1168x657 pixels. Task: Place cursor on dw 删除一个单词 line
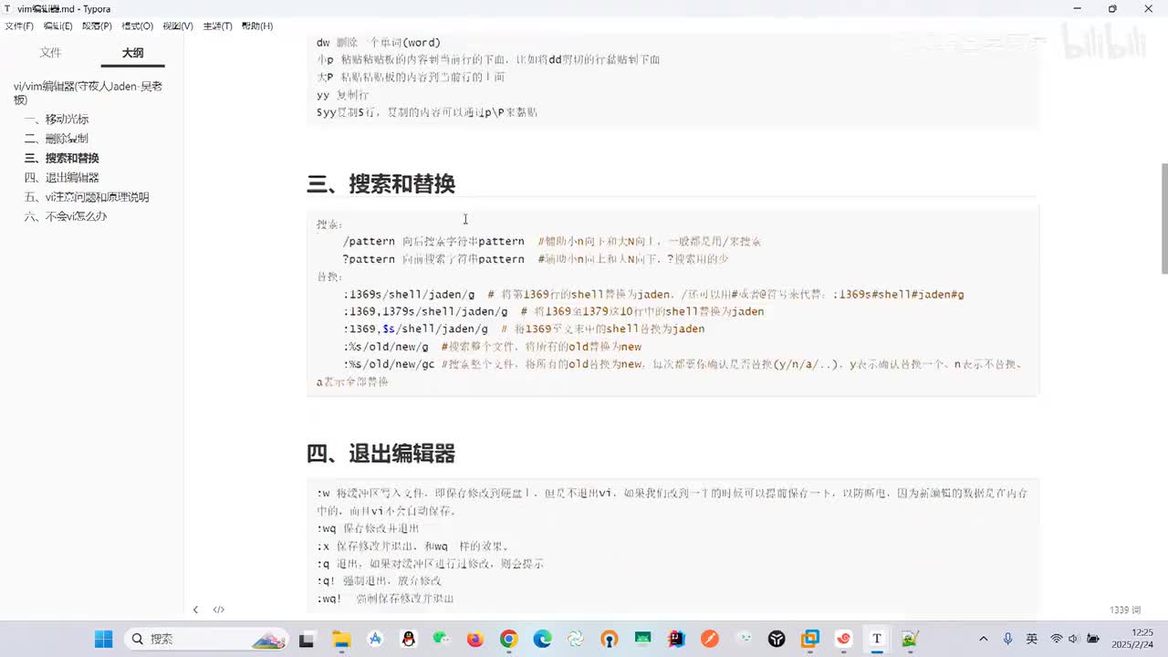pos(379,43)
